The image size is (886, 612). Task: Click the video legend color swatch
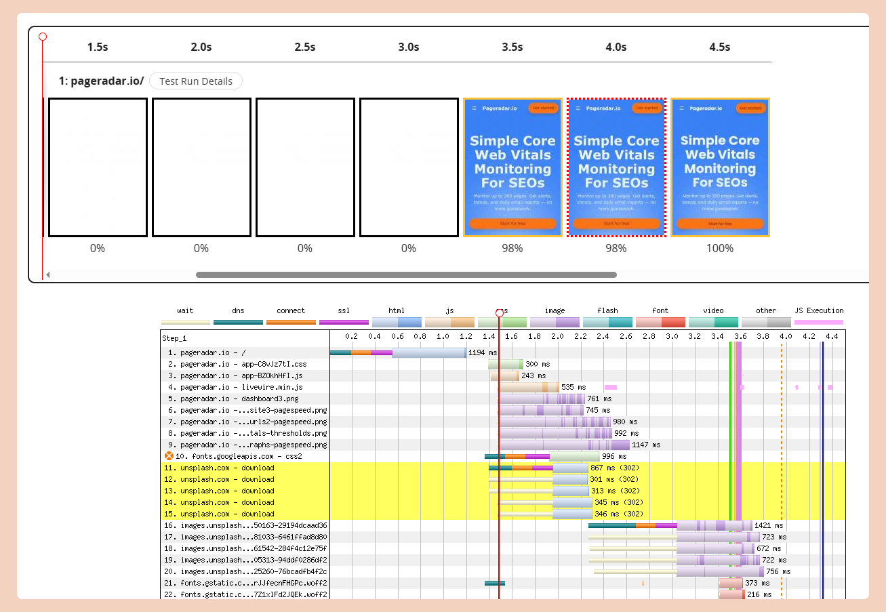click(x=713, y=322)
